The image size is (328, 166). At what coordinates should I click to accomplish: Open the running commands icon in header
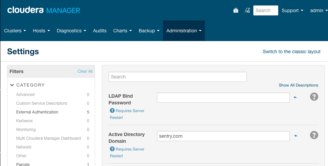tap(247, 10)
